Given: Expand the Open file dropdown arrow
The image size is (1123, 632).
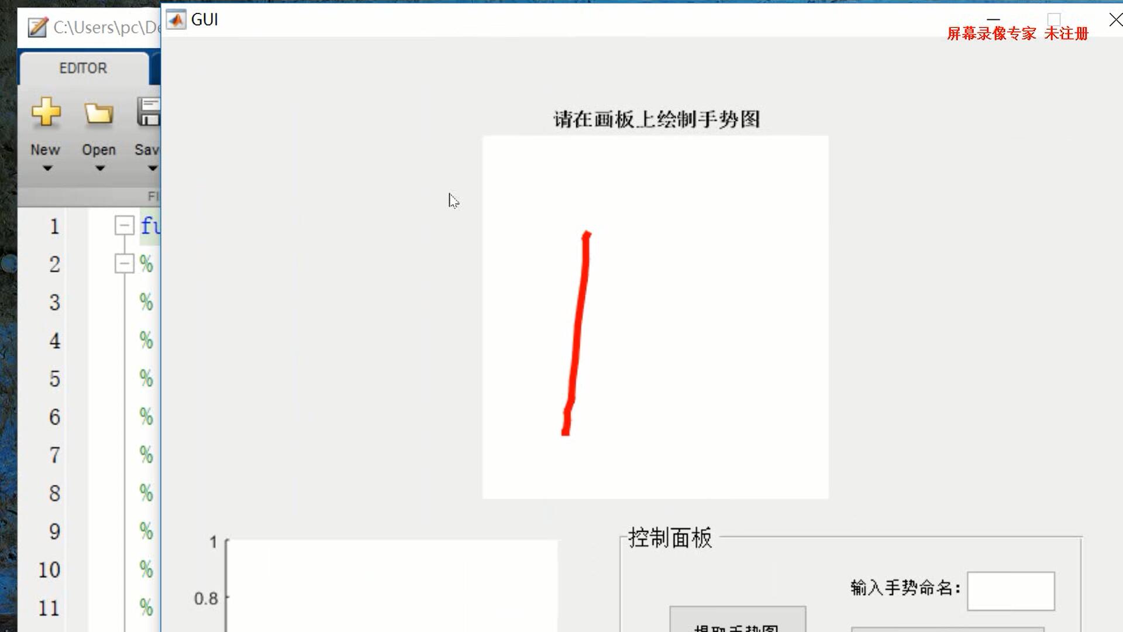Looking at the screenshot, I should 98,169.
